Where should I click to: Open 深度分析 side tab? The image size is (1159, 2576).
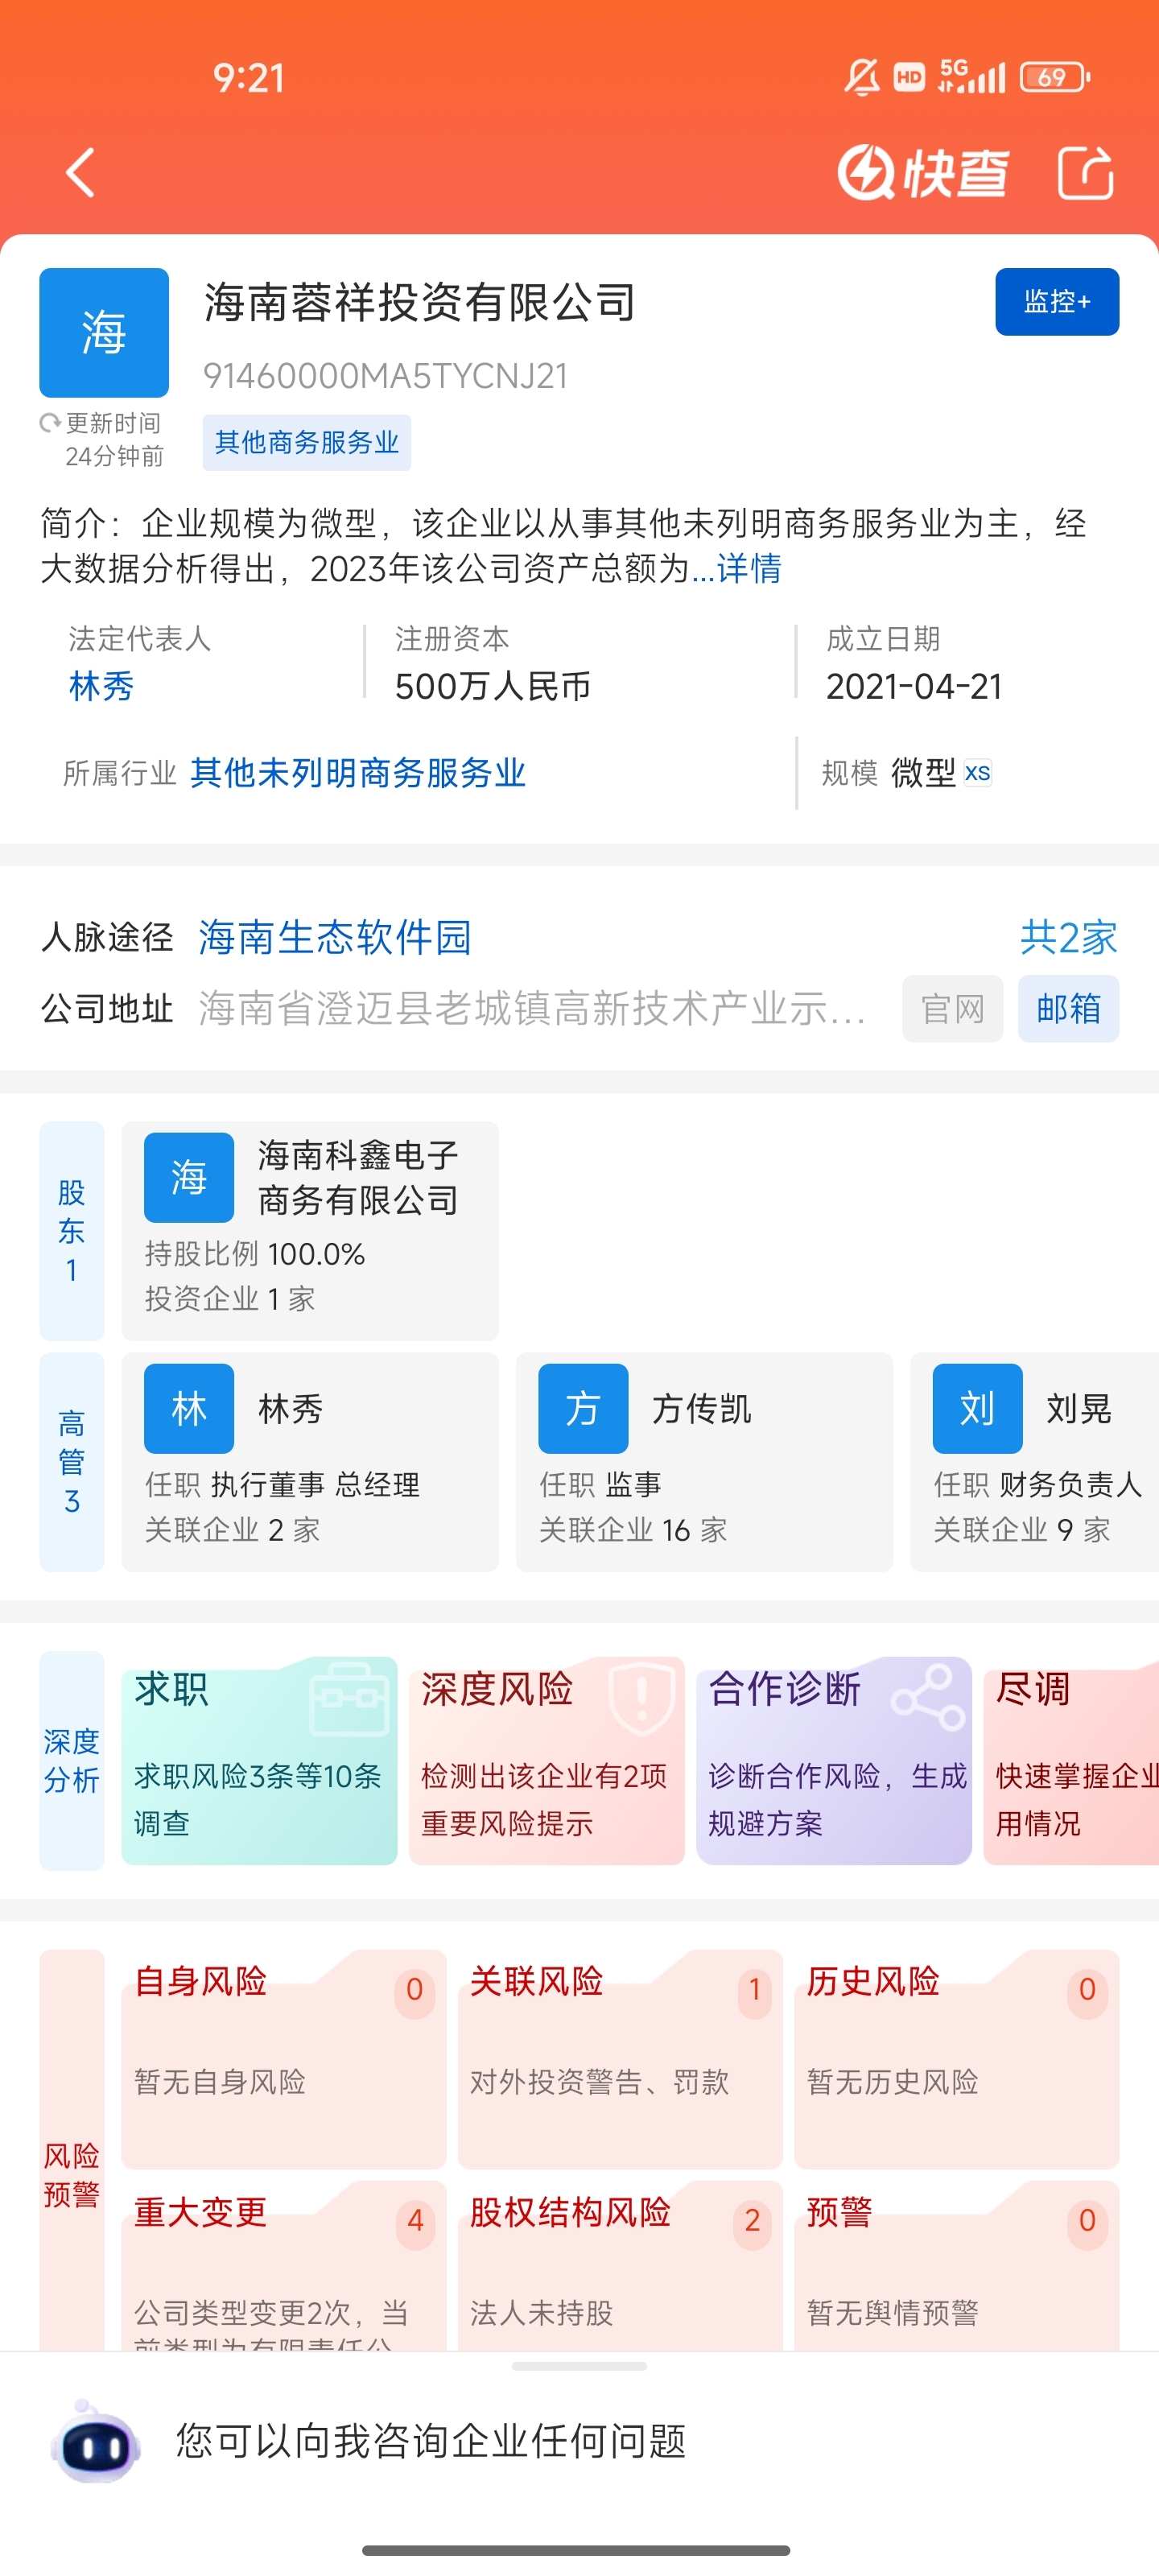(x=72, y=1761)
